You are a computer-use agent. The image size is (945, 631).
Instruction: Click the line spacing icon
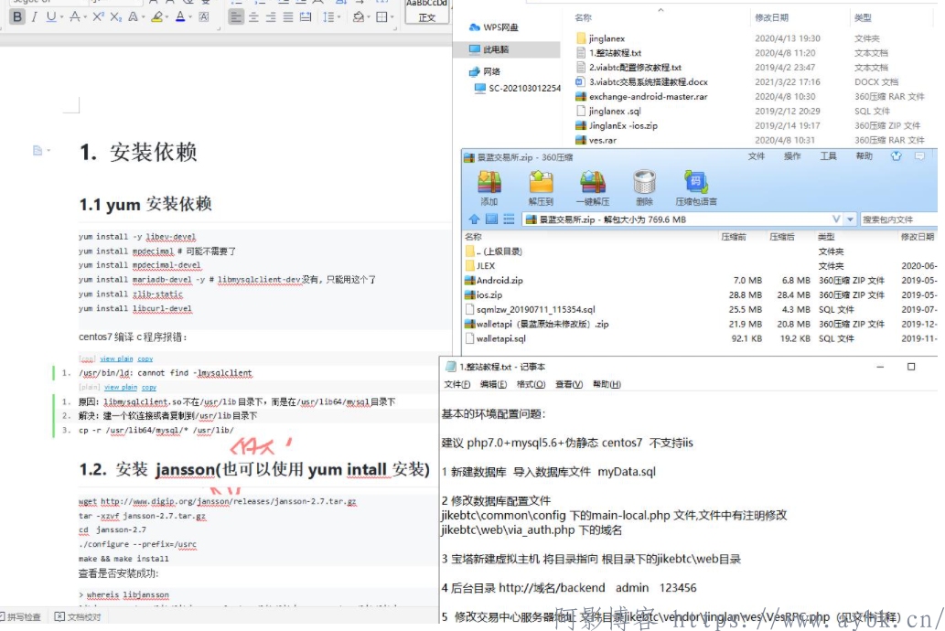[x=328, y=16]
